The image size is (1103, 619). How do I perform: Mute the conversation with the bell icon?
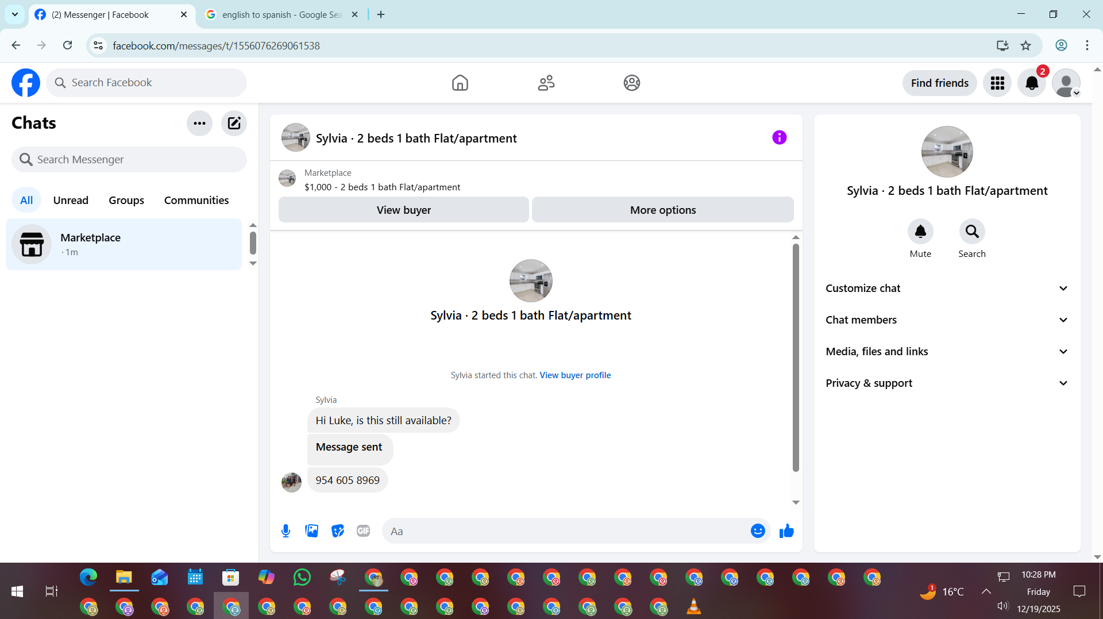pos(920,232)
